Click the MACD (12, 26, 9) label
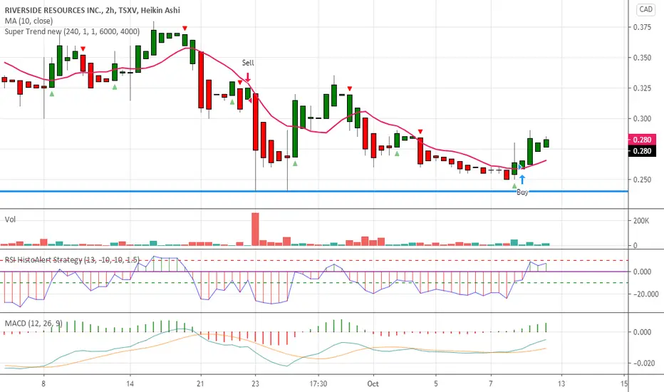The image size is (664, 392). [x=33, y=324]
